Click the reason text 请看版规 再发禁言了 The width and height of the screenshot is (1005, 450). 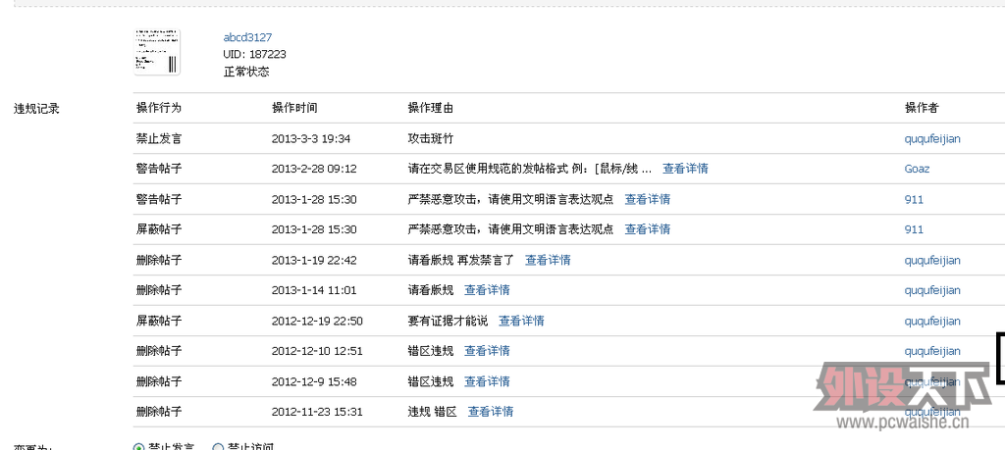coord(461,260)
